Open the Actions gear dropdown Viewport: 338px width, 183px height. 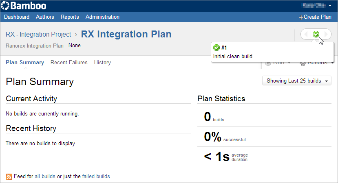[317, 63]
